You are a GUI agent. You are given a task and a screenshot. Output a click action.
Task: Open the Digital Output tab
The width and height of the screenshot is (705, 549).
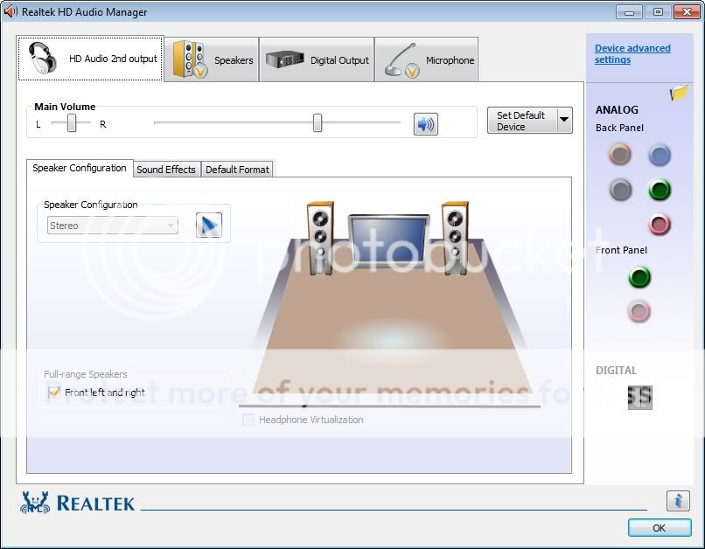pyautogui.click(x=317, y=59)
